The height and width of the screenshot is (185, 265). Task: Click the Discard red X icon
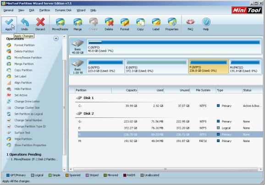40,24
